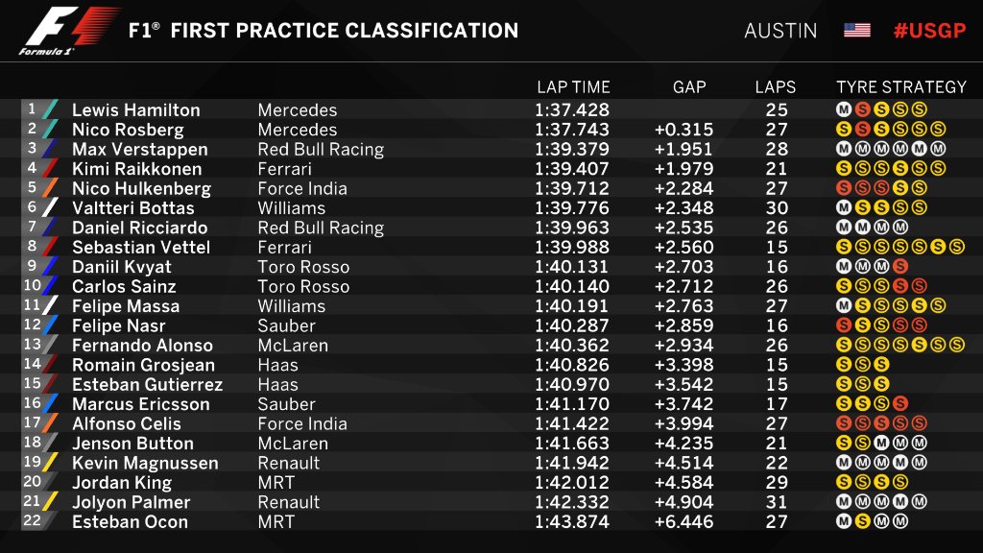Click Max Verstappen's first medium tyre icon

click(x=844, y=149)
